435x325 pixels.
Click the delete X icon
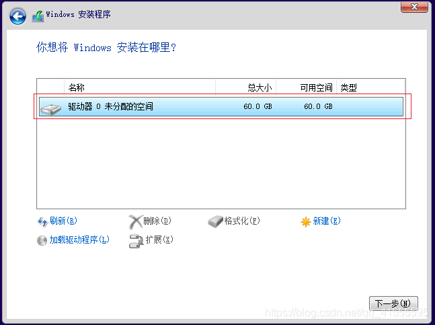[135, 221]
